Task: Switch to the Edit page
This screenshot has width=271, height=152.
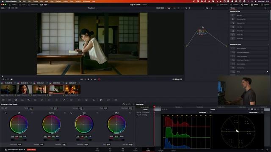Action: coord(123,149)
